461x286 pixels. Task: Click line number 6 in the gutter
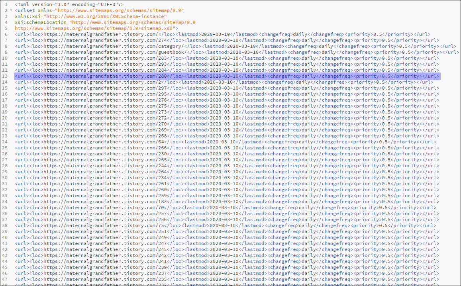click(6, 34)
